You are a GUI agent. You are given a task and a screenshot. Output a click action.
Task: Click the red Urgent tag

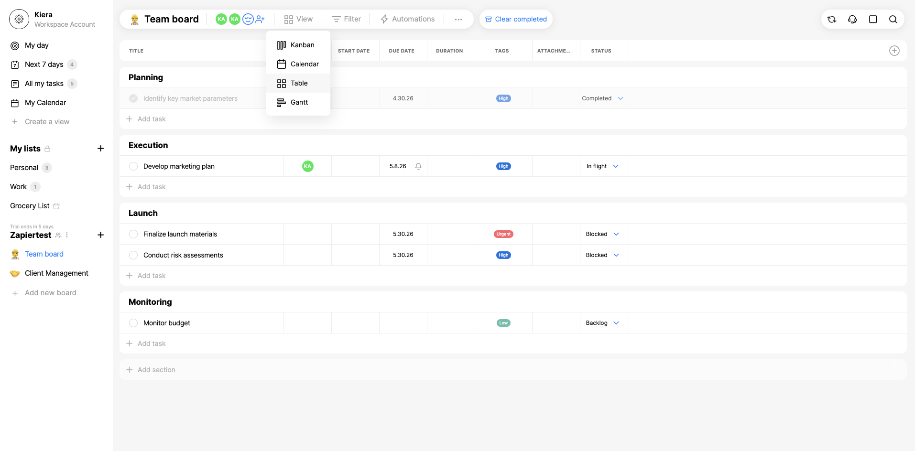tap(503, 234)
